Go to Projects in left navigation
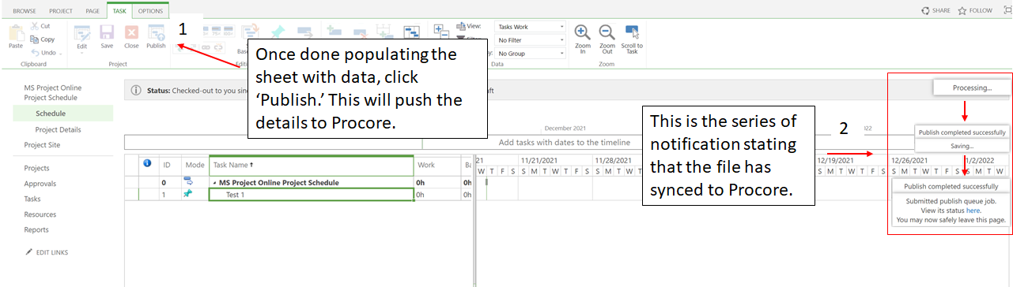 36,168
